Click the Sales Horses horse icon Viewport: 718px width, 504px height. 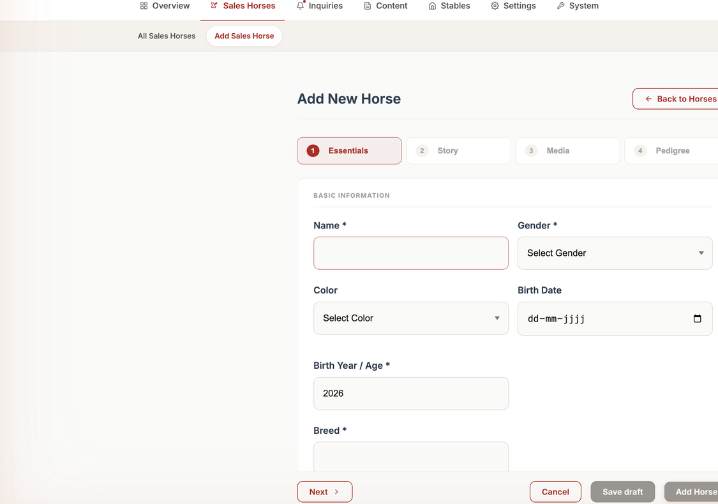[x=214, y=6]
